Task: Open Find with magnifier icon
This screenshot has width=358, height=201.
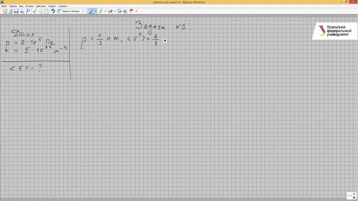Action: pyautogui.click(x=28, y=11)
